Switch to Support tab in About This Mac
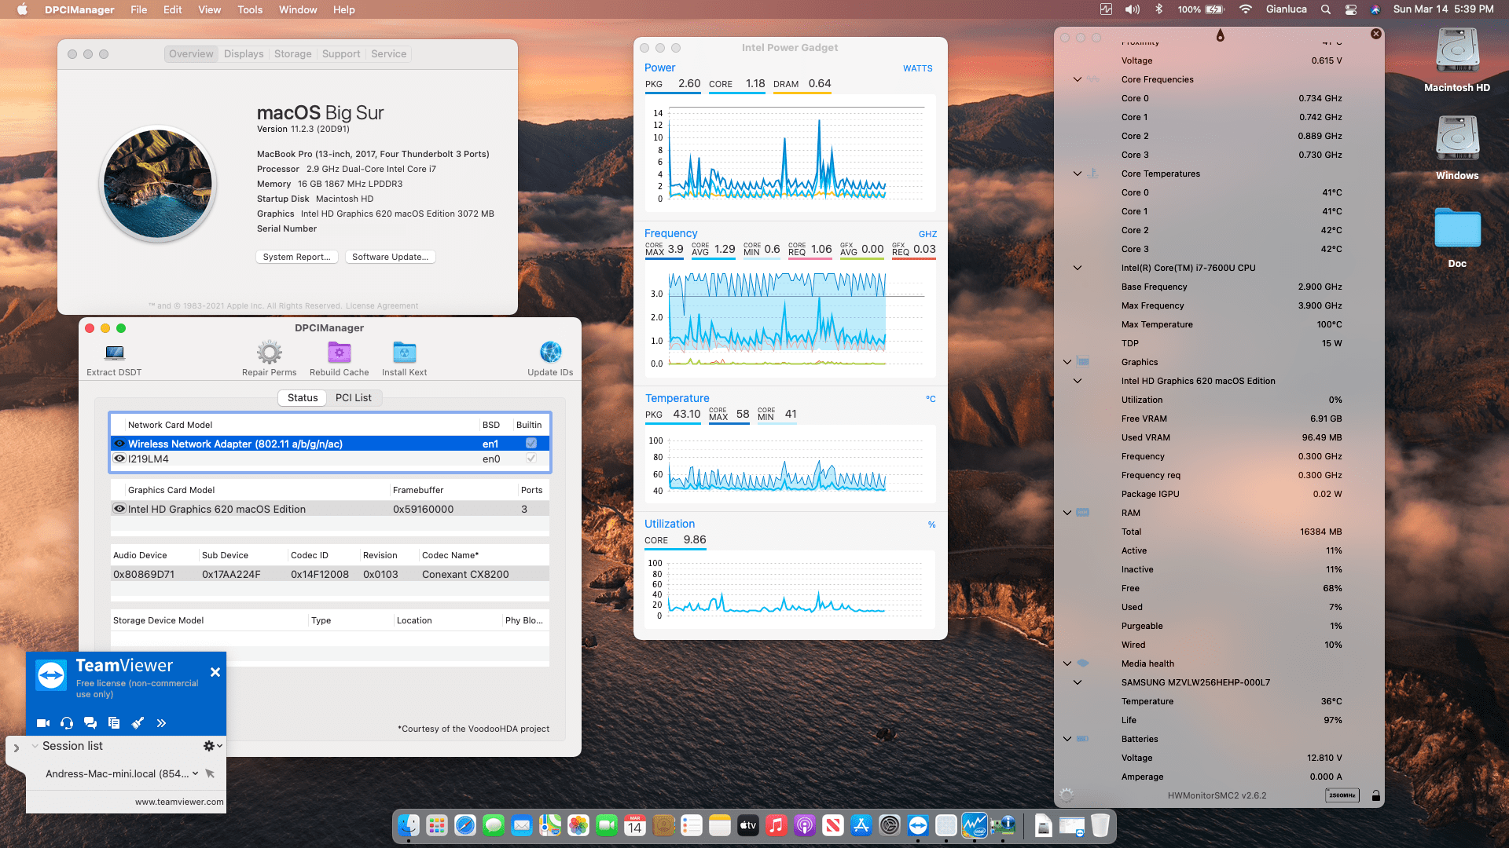Viewport: 1509px width, 848px height. (x=341, y=53)
